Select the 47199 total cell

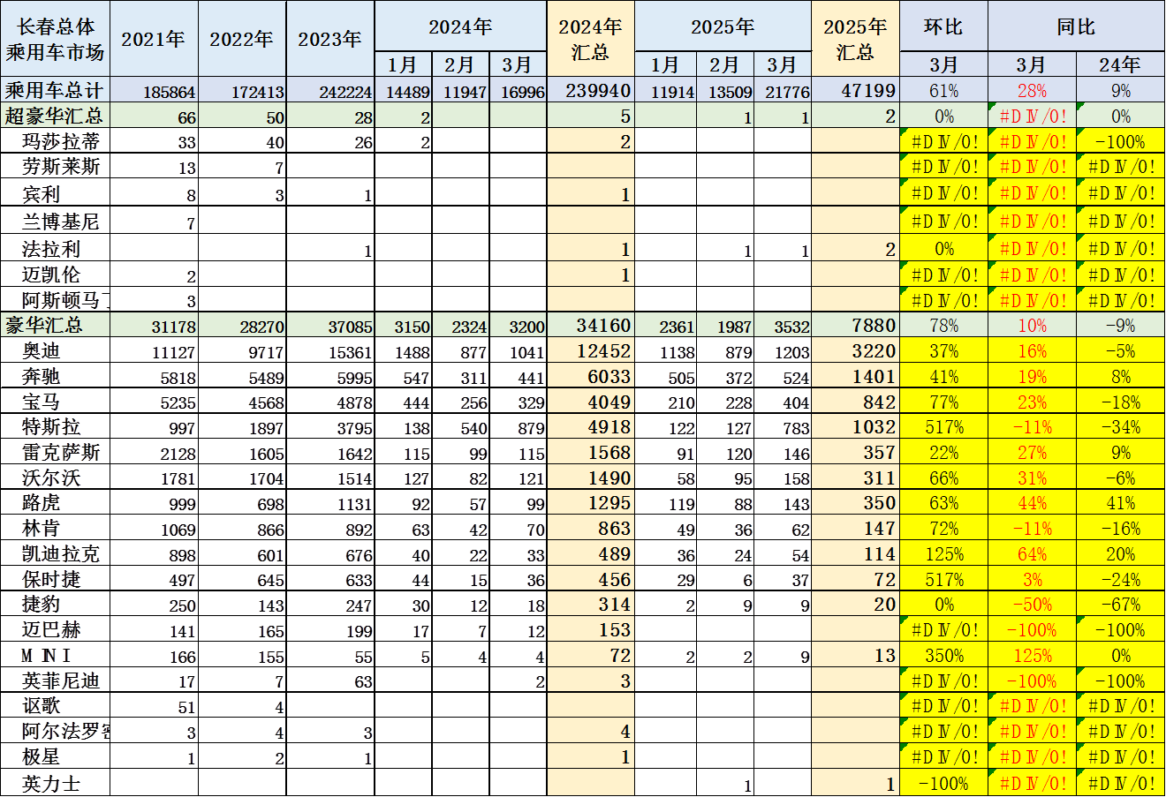[x=855, y=90]
